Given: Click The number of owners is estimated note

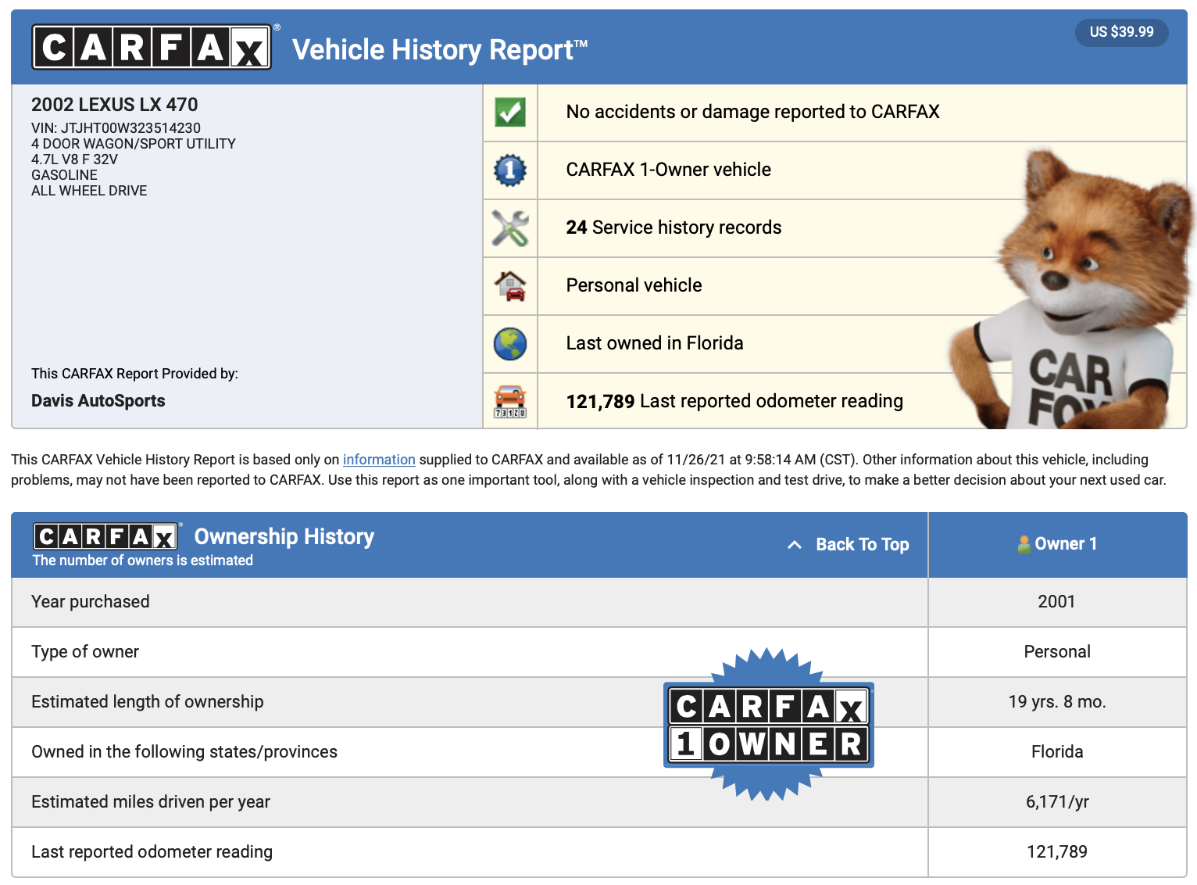Looking at the screenshot, I should [x=143, y=561].
